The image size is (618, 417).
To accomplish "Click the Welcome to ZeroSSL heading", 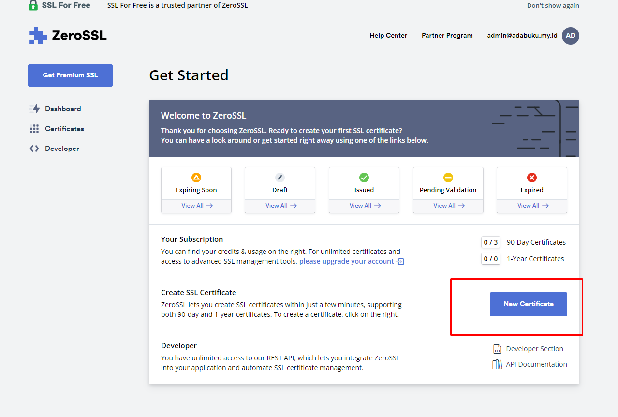I will 204,116.
